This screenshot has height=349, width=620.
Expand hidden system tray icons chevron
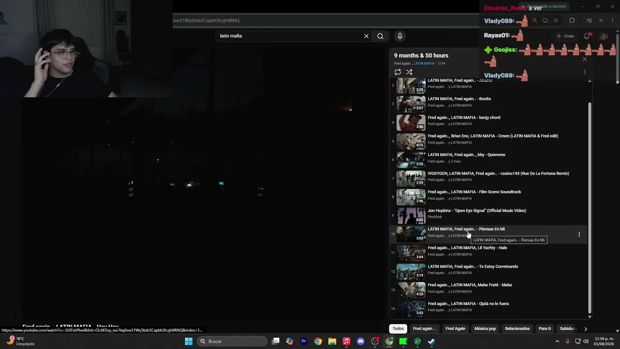point(557,341)
